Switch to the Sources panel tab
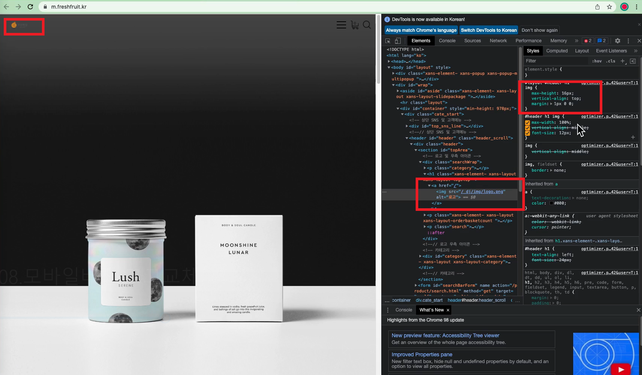The height and width of the screenshot is (375, 642). [473, 41]
